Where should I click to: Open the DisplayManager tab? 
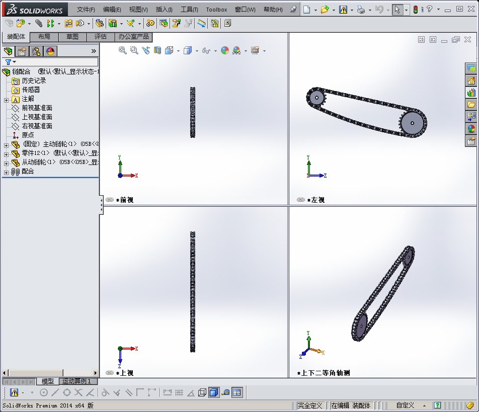[50, 51]
